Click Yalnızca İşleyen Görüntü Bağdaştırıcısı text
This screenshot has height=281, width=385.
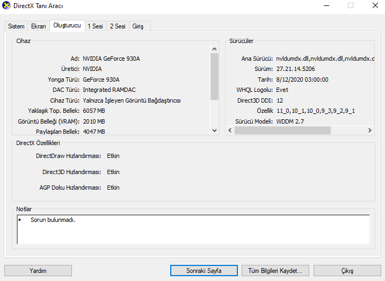point(132,100)
